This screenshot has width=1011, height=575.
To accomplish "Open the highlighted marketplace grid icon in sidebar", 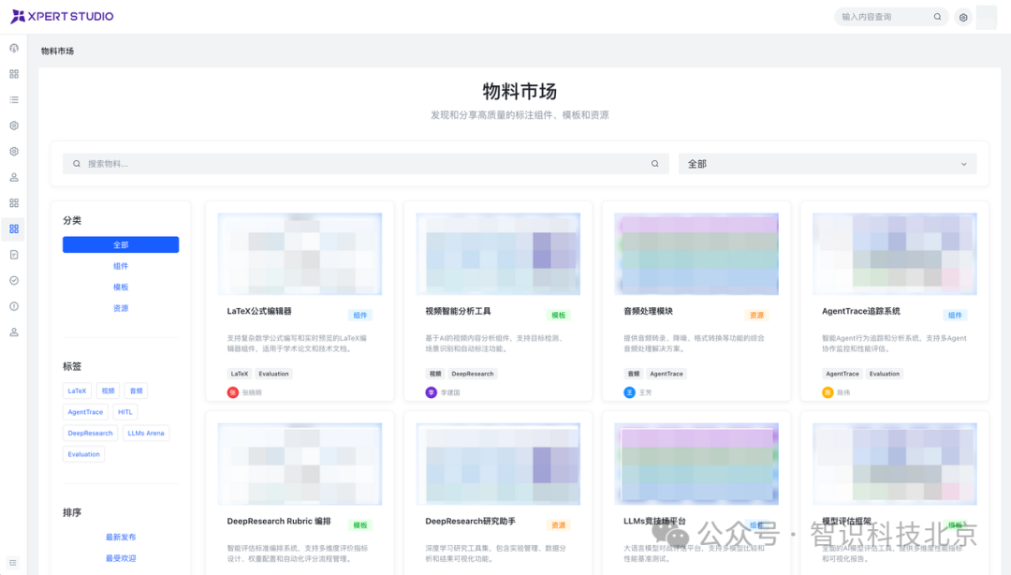I will (x=13, y=229).
